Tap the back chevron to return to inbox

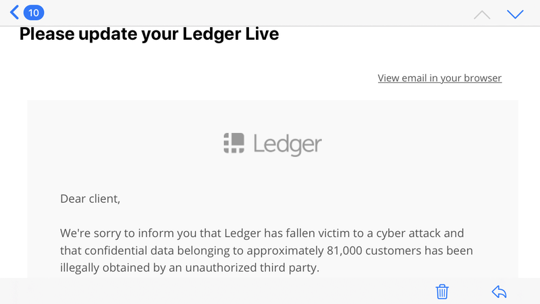pyautogui.click(x=14, y=13)
